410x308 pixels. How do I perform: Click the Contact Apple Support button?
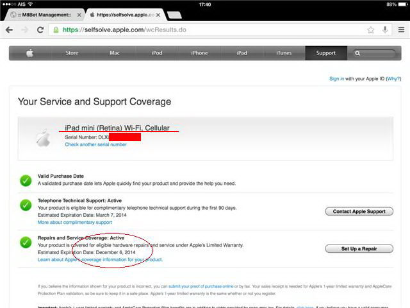click(359, 211)
